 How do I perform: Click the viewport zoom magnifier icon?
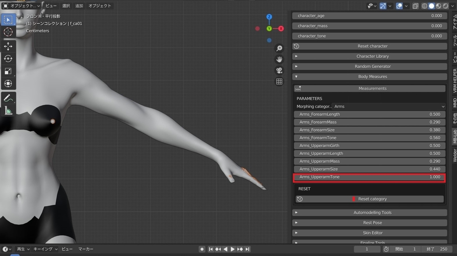click(x=279, y=48)
